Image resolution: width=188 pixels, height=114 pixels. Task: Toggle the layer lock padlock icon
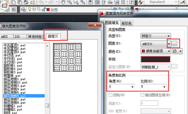pyautogui.click(x=44, y=9)
